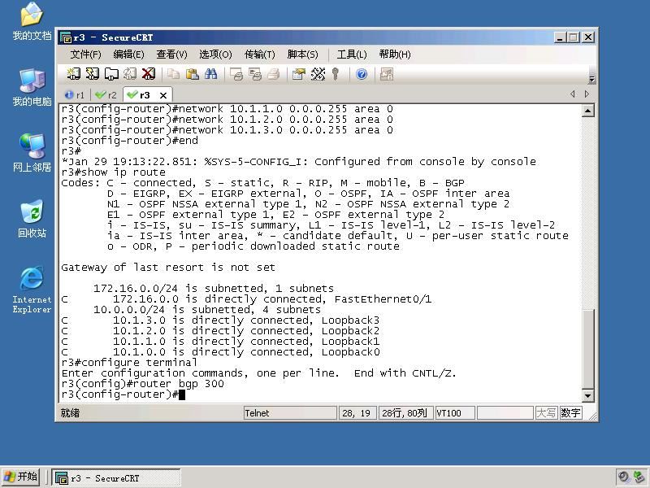Image resolution: width=650 pixels, height=488 pixels.
Task: Click the r3 - SecureCRT taskbar button
Action: point(116,478)
